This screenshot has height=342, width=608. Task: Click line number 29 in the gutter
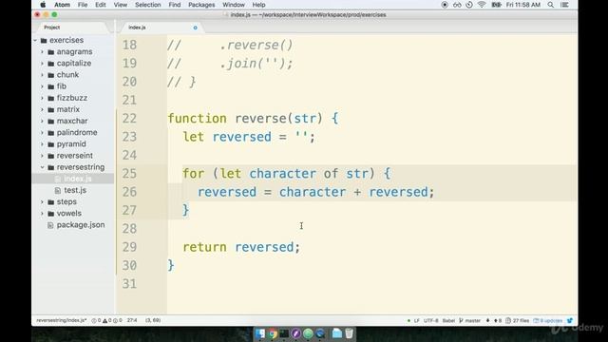tap(129, 247)
